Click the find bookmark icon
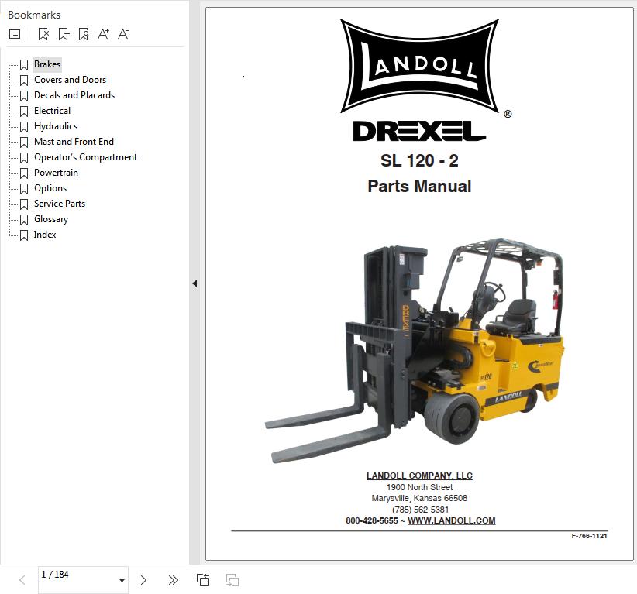This screenshot has width=637, height=594. [84, 34]
